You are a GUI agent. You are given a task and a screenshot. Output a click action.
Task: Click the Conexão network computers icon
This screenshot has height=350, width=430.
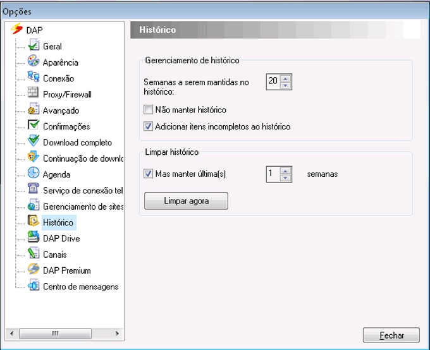[x=34, y=76]
